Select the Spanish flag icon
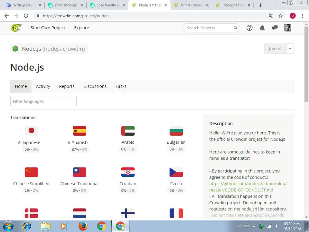This screenshot has height=232, width=309. click(x=80, y=130)
